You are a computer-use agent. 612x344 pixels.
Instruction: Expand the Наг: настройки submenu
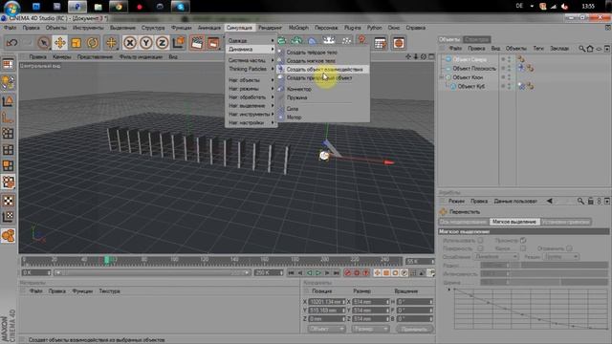click(x=251, y=123)
